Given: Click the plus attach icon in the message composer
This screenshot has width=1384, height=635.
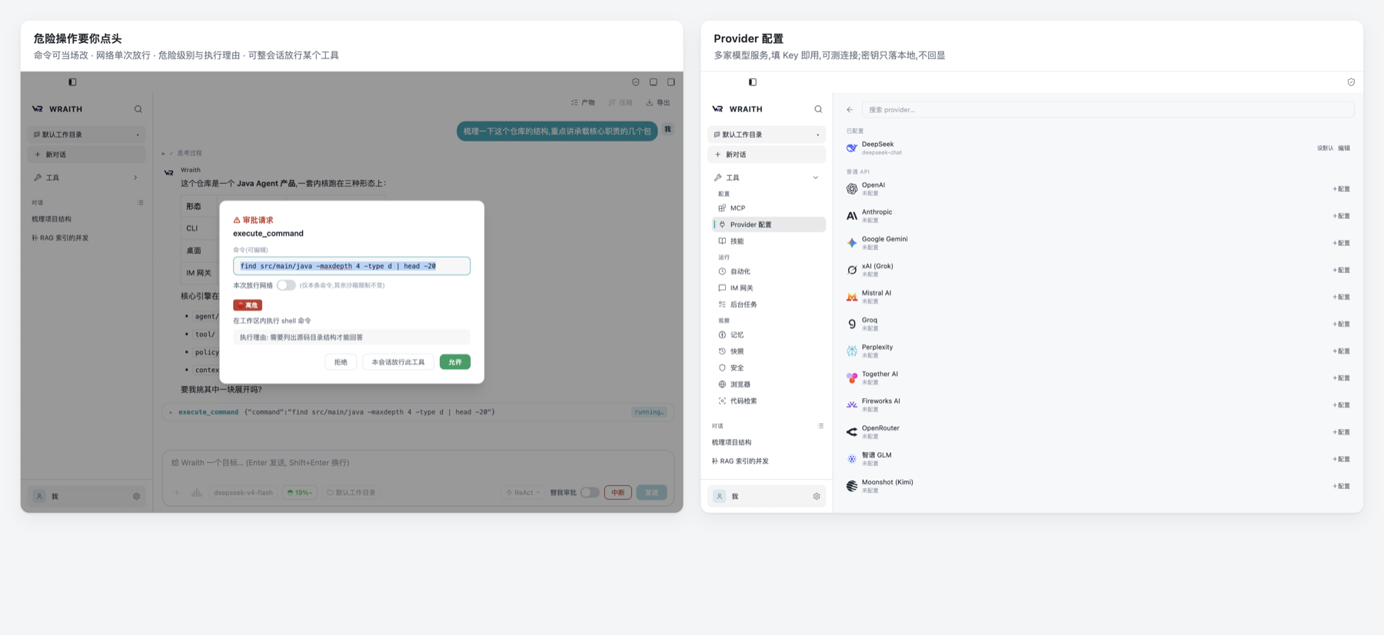Looking at the screenshot, I should pyautogui.click(x=177, y=493).
